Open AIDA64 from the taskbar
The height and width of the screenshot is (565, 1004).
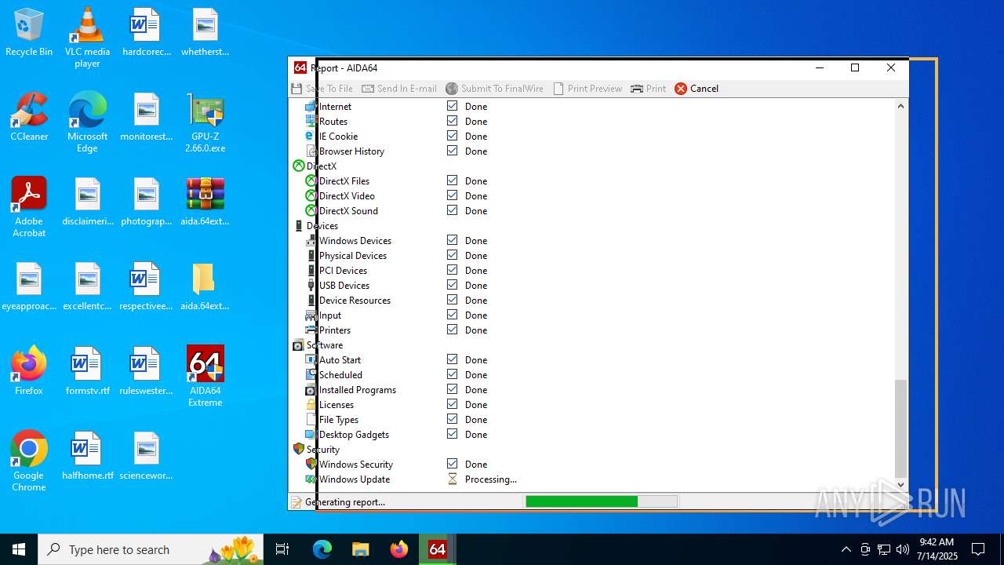438,549
